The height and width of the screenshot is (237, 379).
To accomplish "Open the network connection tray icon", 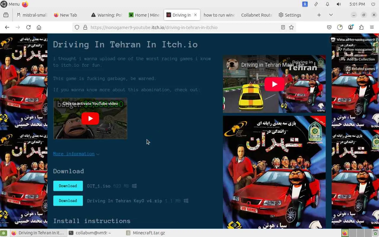I will point(316,4).
